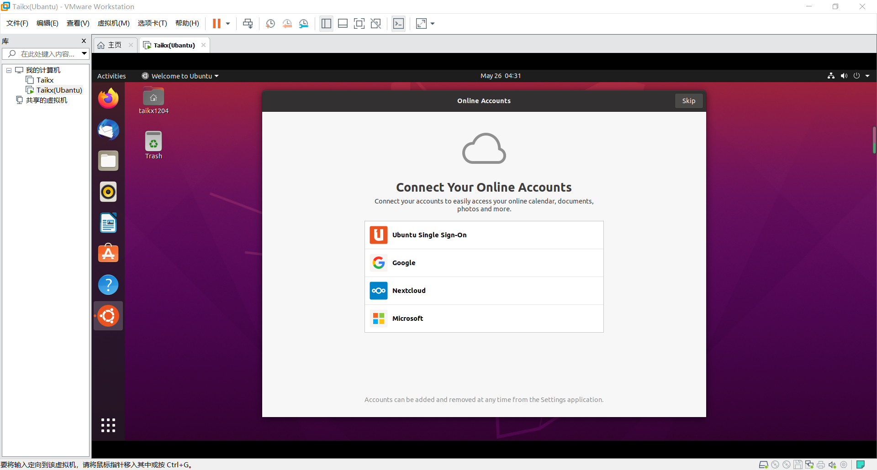Enter full screen mode for the VM
The width and height of the screenshot is (877, 470).
pyautogui.click(x=359, y=23)
